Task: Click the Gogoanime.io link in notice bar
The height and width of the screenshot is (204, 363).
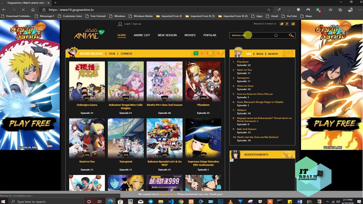Action: [168, 194]
